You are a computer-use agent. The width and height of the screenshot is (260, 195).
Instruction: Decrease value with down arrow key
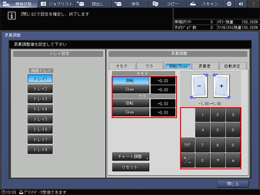click(x=218, y=160)
